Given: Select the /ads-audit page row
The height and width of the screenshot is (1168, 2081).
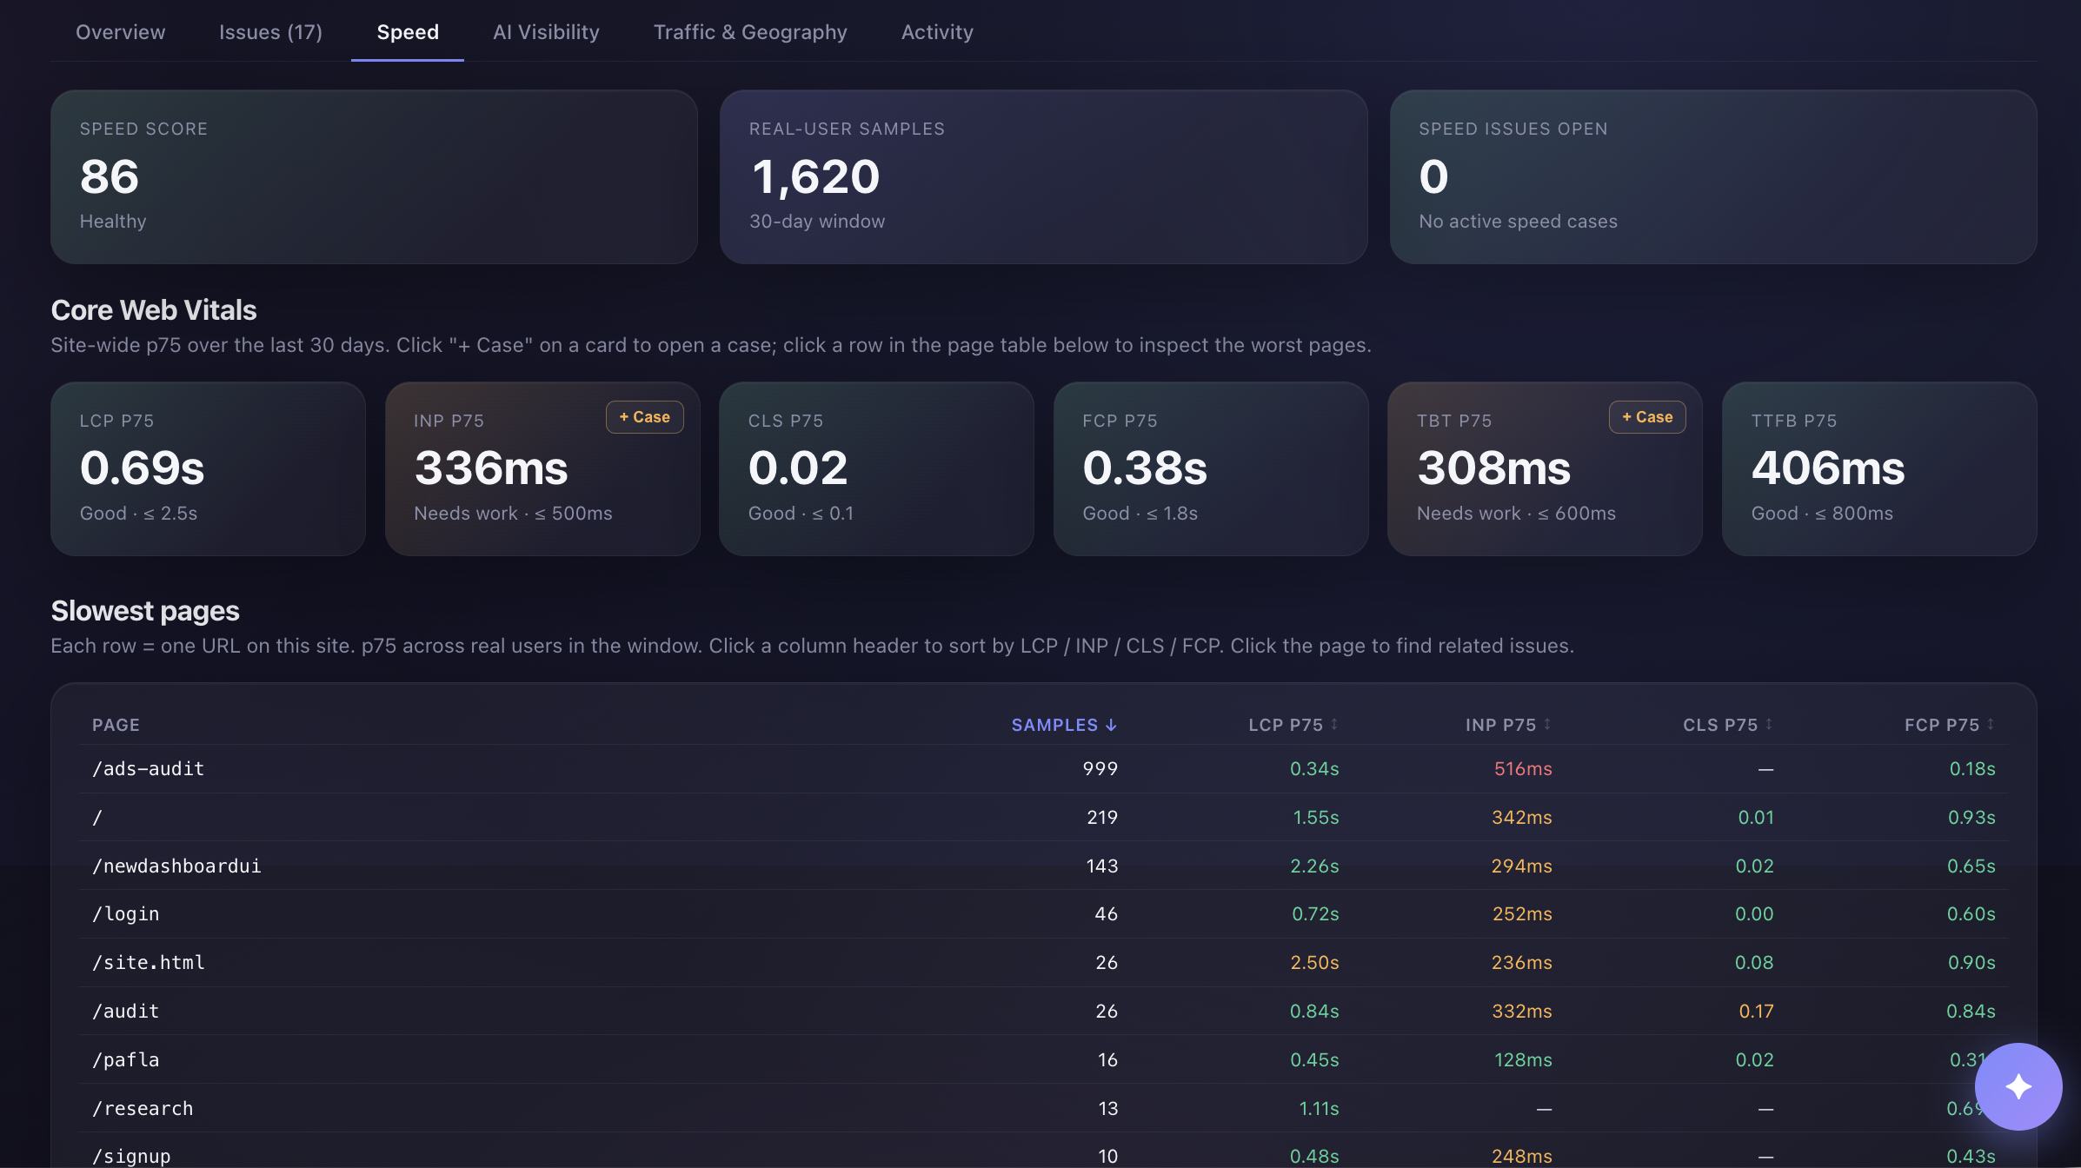Looking at the screenshot, I should (x=1043, y=769).
